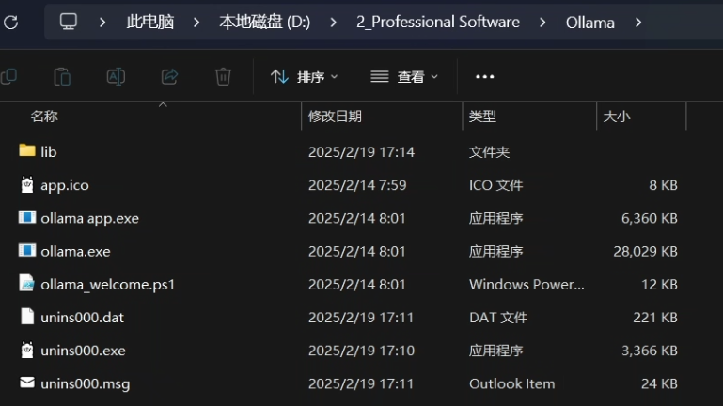
Task: Select the ollama_welcome.ps1 file name
Action: pyautogui.click(x=107, y=285)
